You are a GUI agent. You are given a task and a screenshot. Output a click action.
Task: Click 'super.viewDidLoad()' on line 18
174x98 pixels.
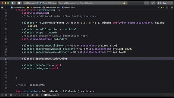pyautogui.click(x=36, y=13)
